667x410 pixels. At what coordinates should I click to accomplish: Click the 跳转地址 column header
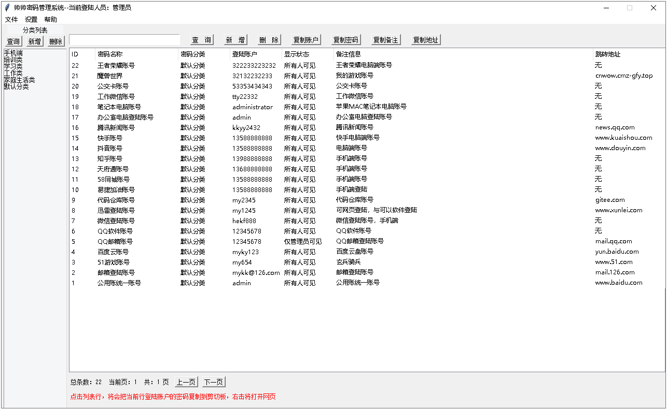click(629, 54)
